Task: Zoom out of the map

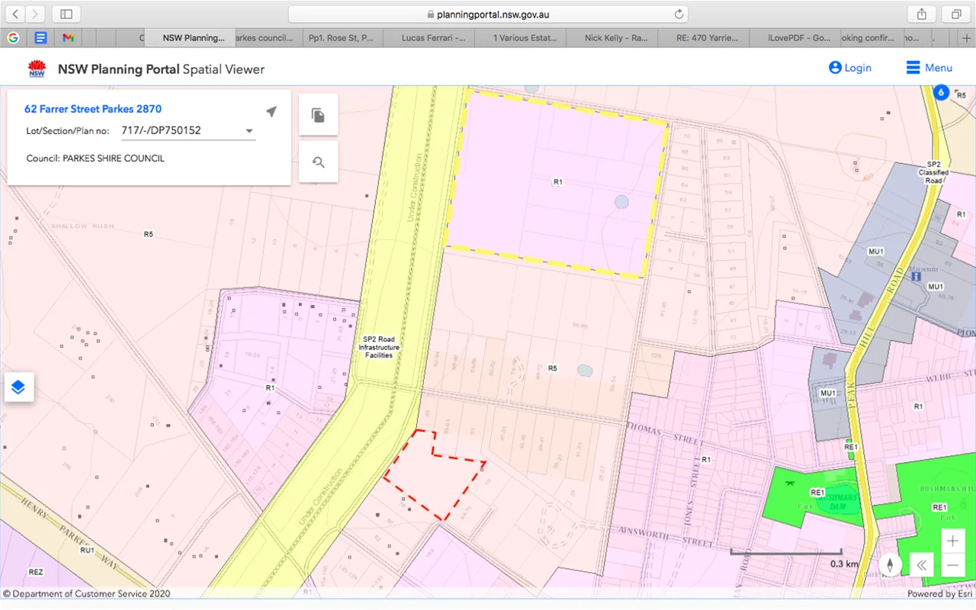Action: pos(952,566)
